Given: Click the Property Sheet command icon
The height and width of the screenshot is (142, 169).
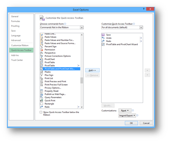Looking at the screenshot, I should (x=42, y=91).
